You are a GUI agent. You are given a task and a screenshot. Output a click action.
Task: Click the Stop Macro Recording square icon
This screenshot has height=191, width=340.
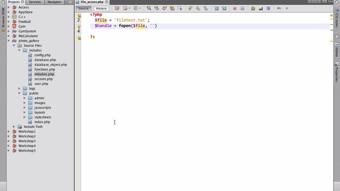pos(242,8)
